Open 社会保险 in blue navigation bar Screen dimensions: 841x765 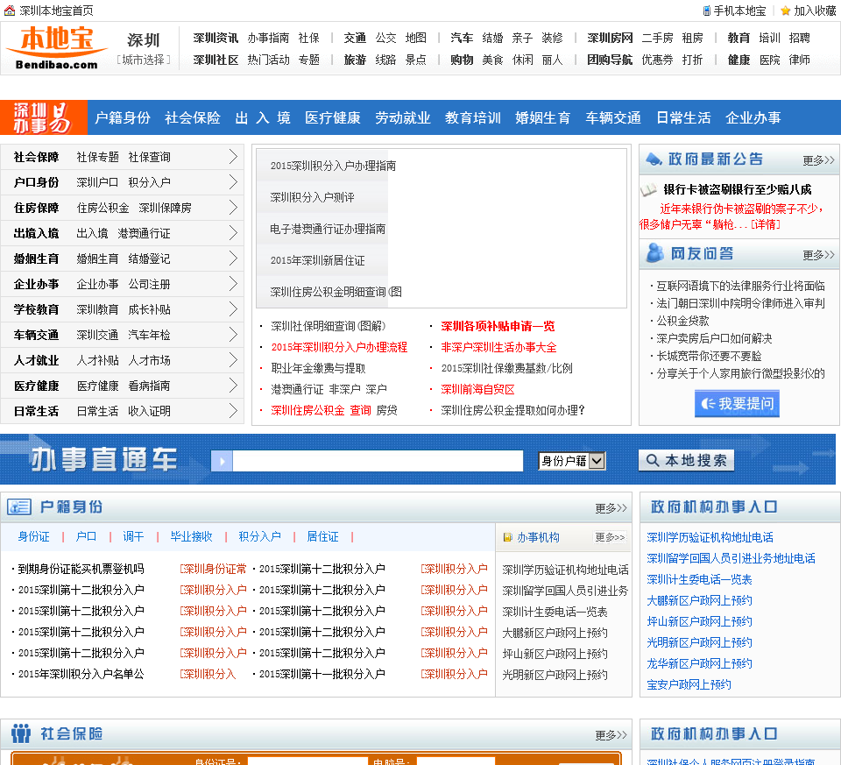[x=193, y=117]
